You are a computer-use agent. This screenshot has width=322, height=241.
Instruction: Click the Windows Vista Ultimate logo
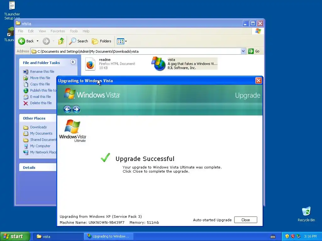(x=73, y=131)
